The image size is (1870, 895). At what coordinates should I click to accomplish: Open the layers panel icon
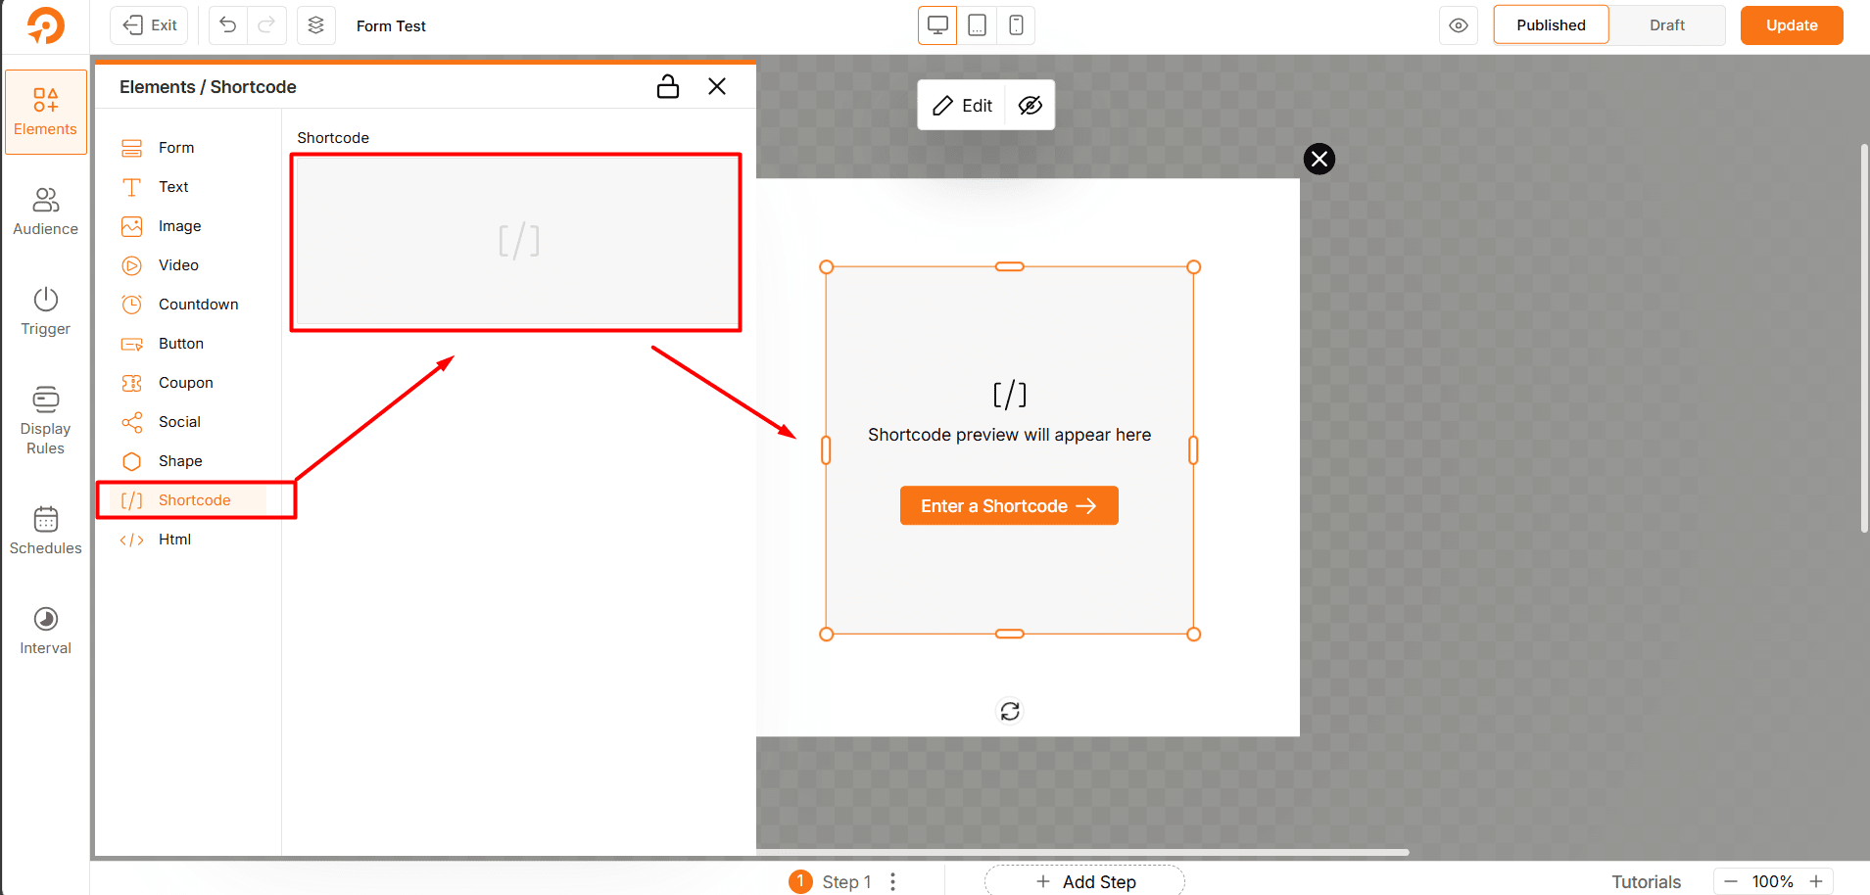pos(315,25)
